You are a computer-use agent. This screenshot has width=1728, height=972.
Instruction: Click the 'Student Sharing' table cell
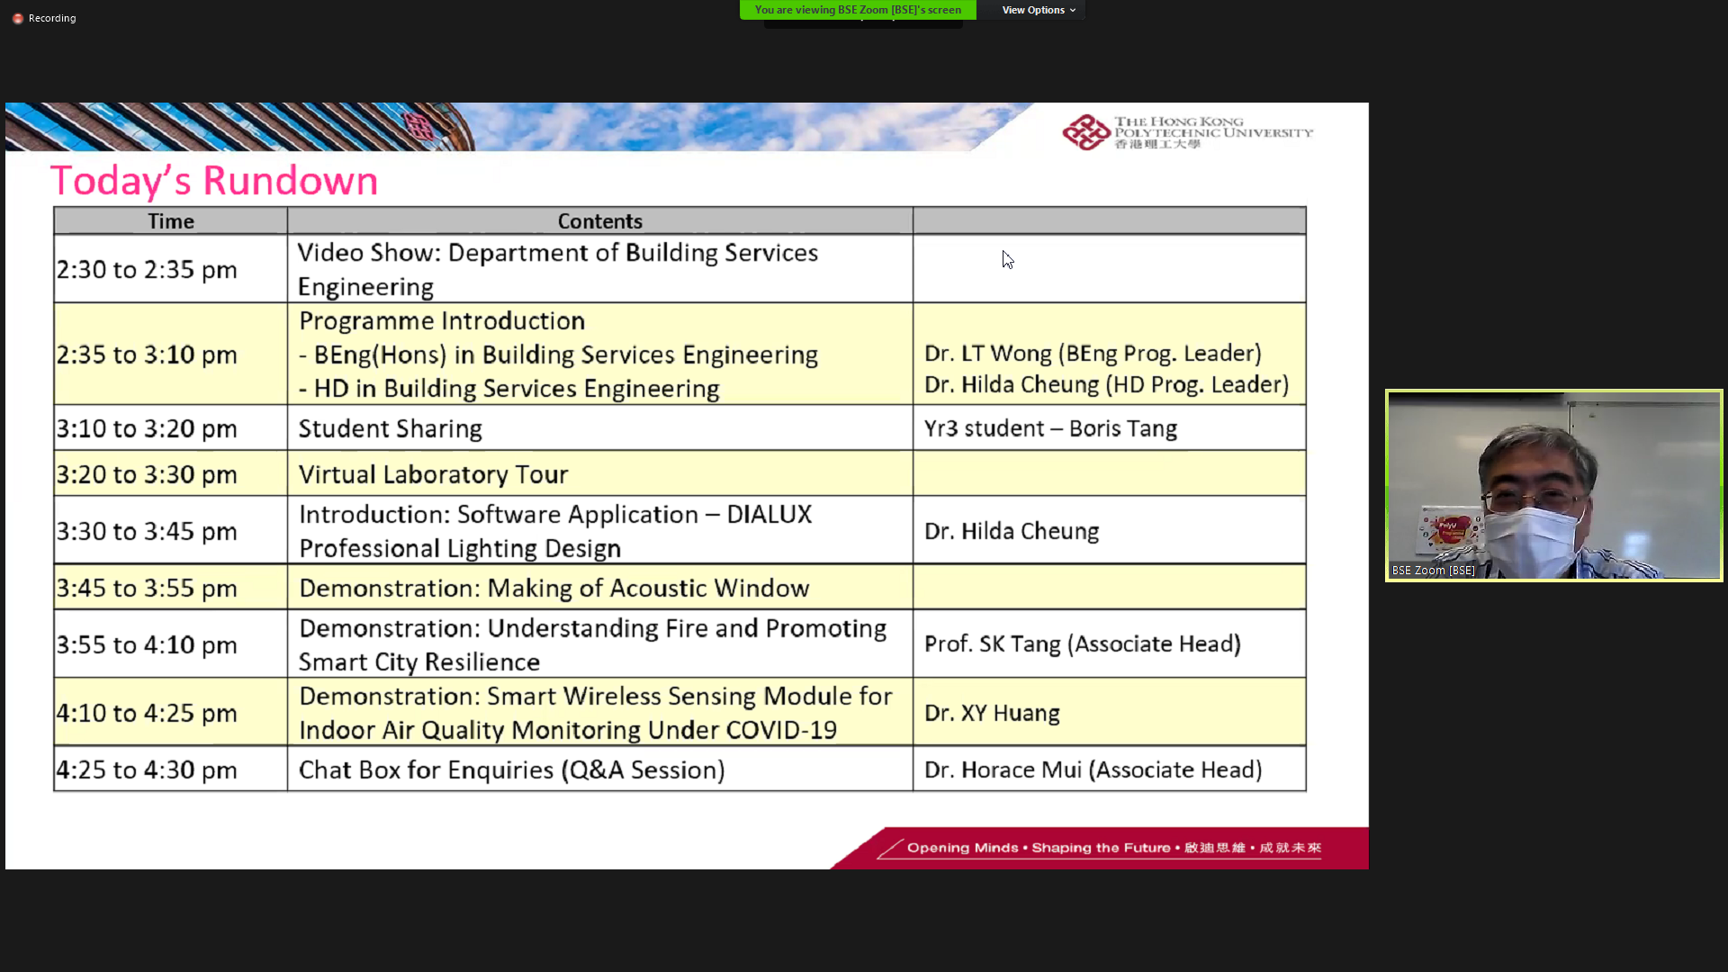tap(390, 428)
